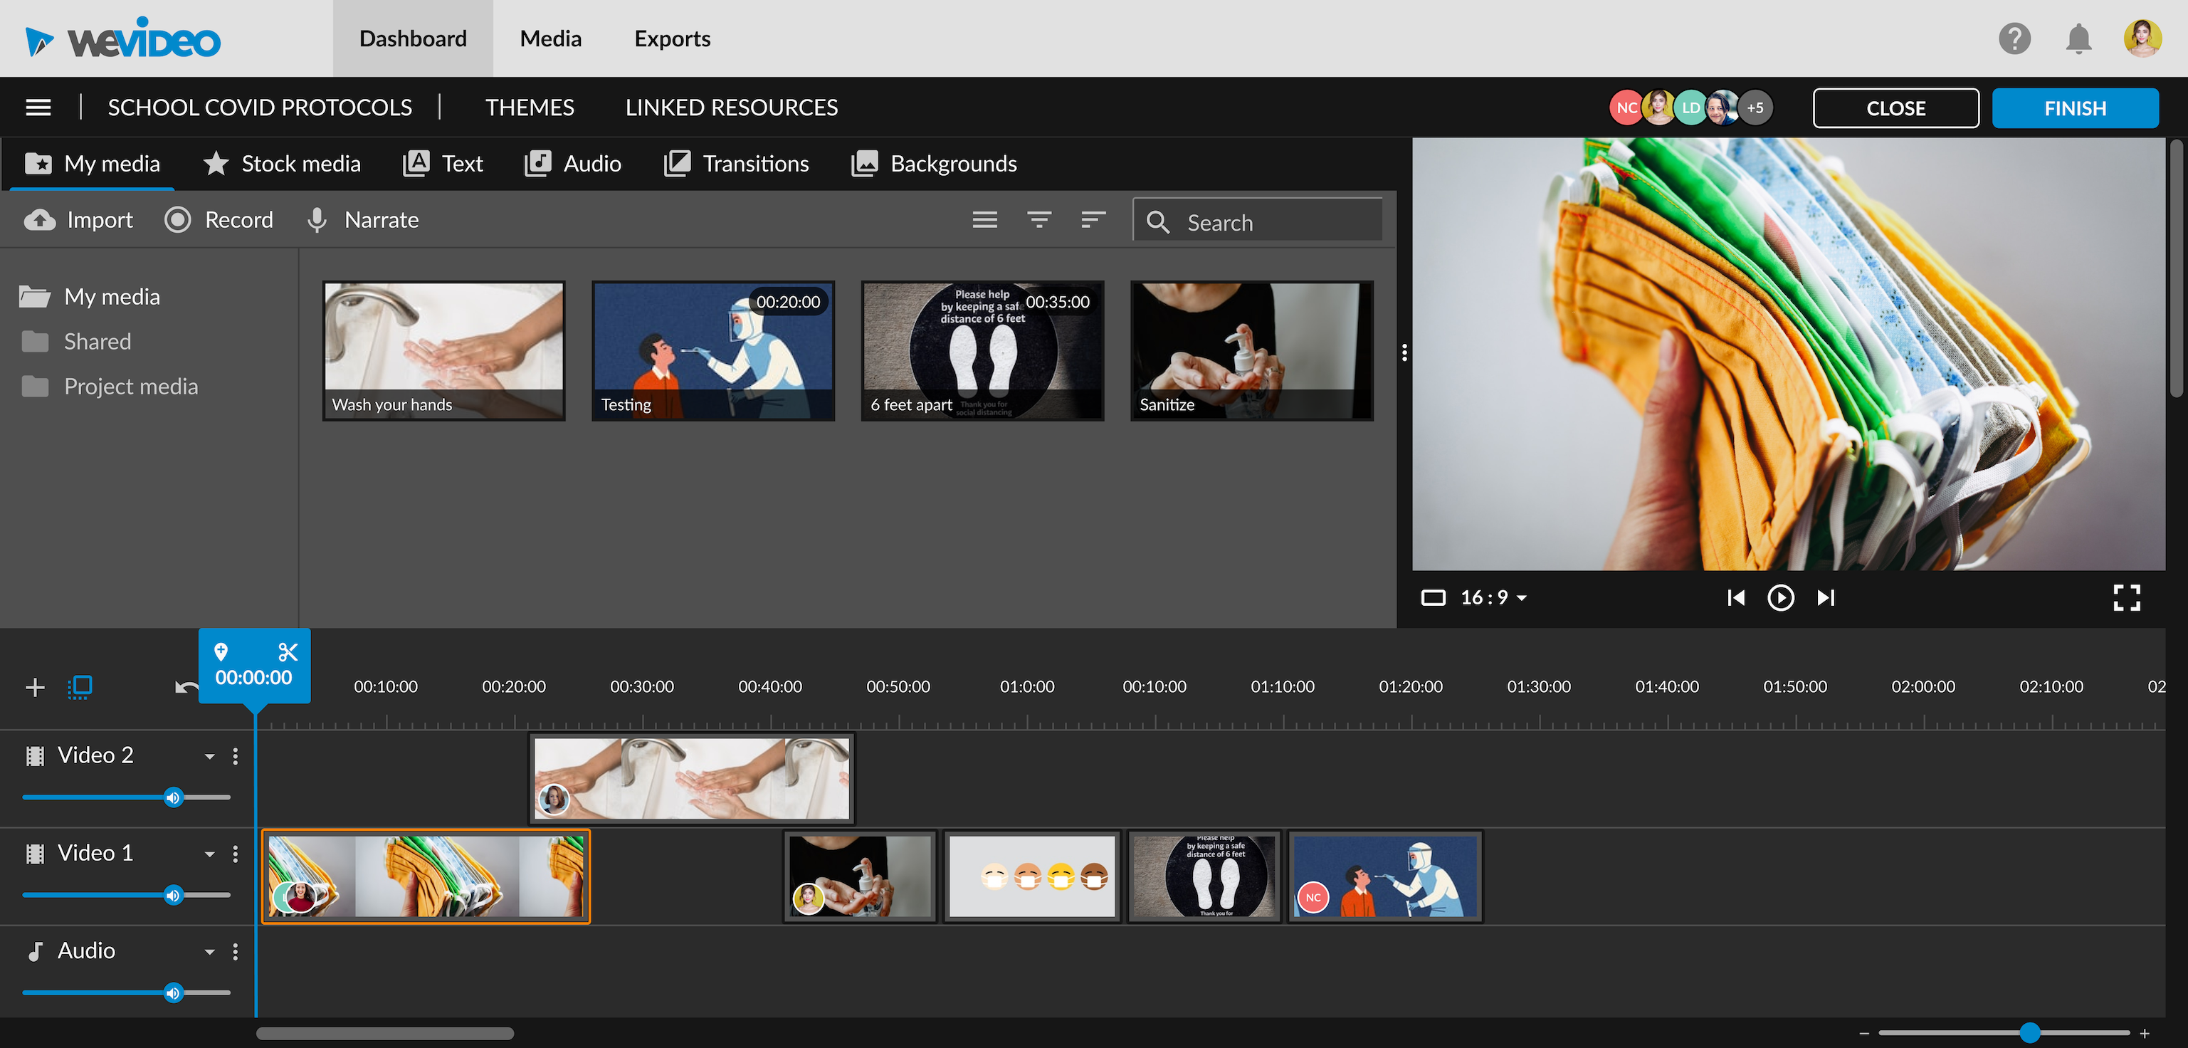
Task: Click the add marker pin icon
Action: 221,651
